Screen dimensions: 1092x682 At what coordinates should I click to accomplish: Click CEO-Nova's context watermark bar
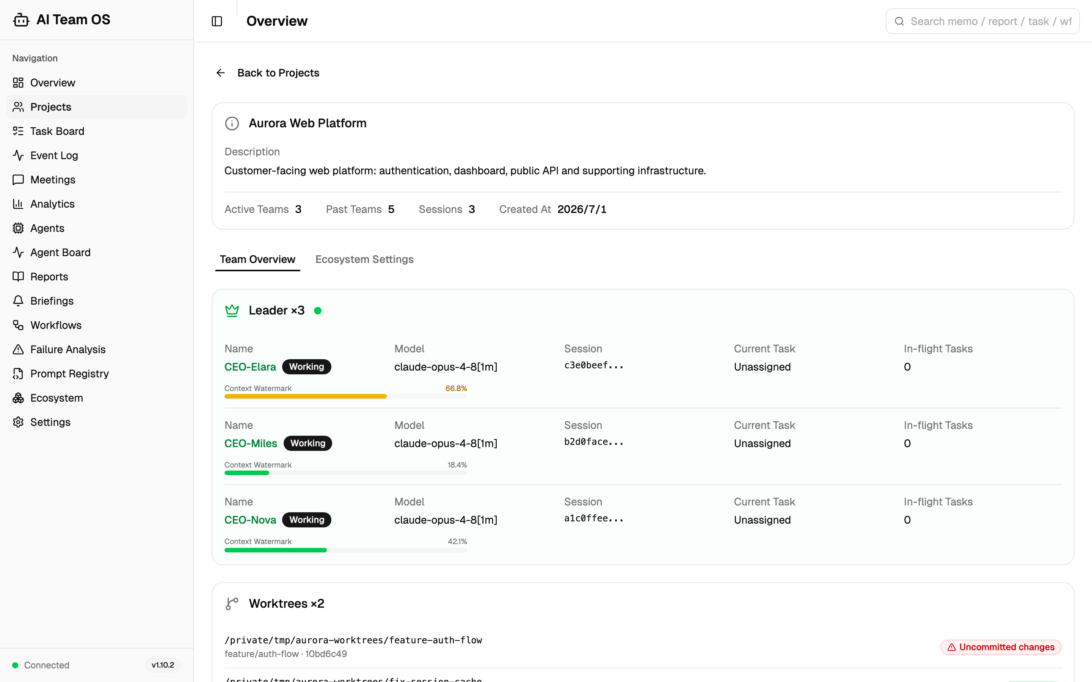[x=346, y=550]
